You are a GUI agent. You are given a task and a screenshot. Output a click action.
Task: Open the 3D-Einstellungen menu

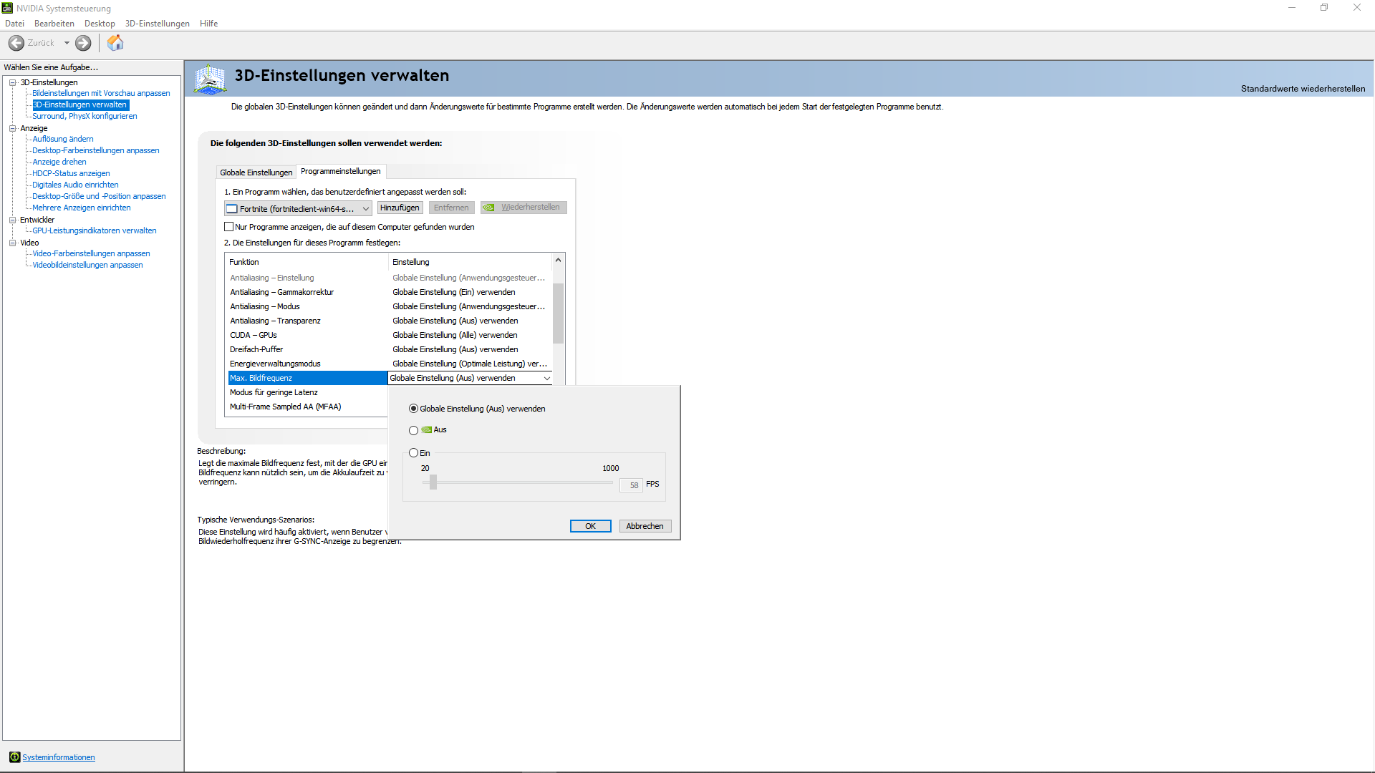coord(157,24)
